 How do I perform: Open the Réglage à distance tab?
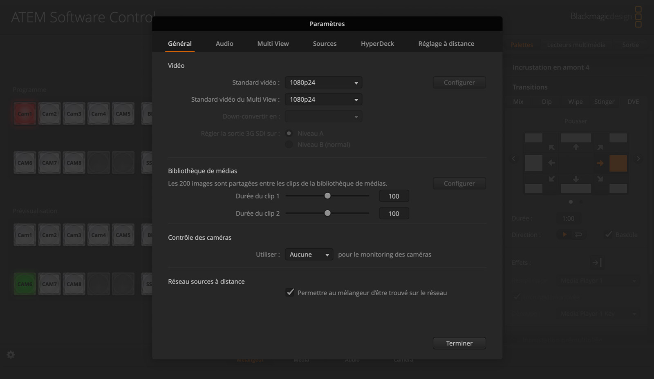click(446, 44)
